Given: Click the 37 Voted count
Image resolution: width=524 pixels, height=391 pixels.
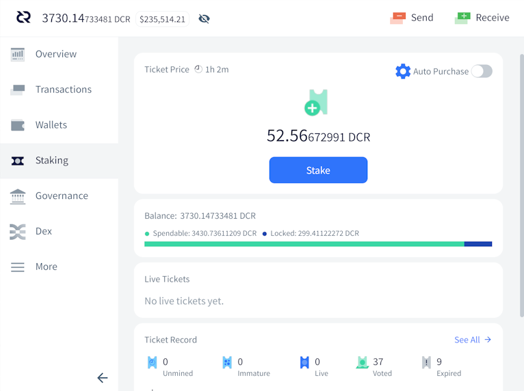Looking at the screenshot, I should [378, 362].
